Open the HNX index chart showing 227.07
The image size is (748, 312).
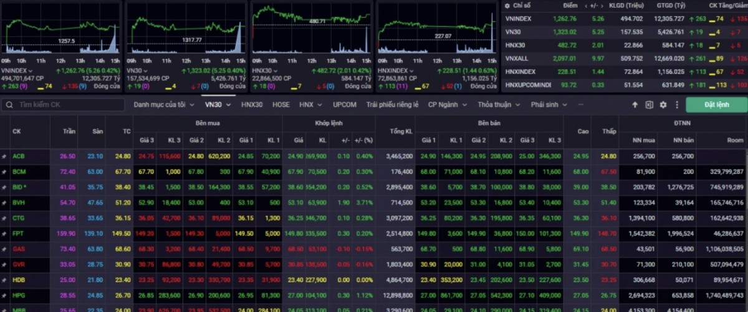tap(436, 29)
